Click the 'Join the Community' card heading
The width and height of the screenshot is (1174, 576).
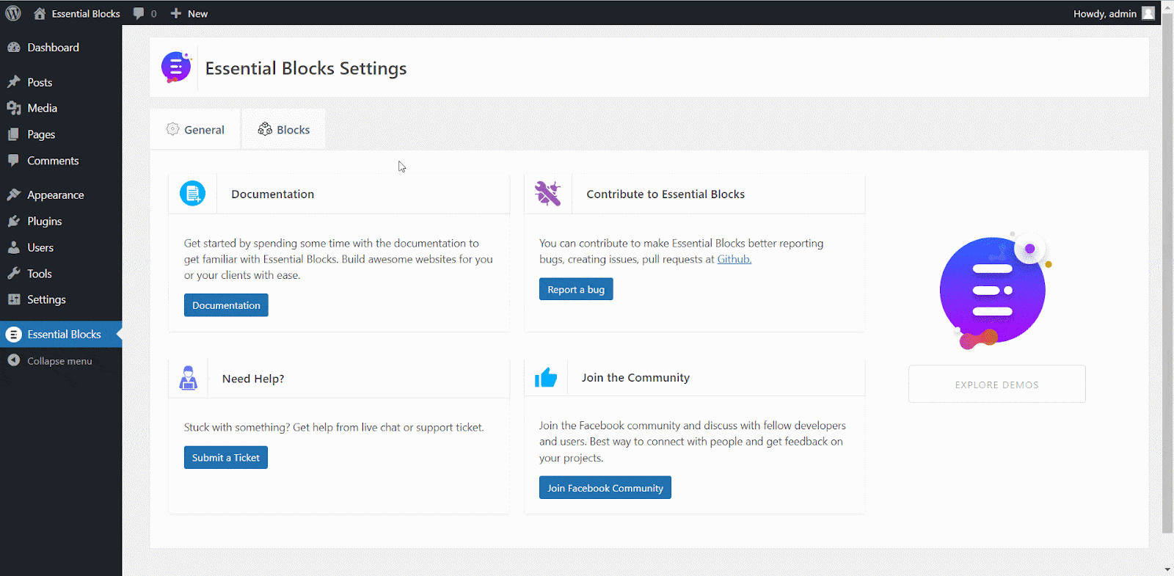635,377
